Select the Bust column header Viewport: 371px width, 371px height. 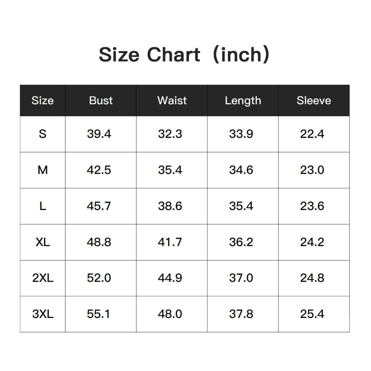point(101,101)
